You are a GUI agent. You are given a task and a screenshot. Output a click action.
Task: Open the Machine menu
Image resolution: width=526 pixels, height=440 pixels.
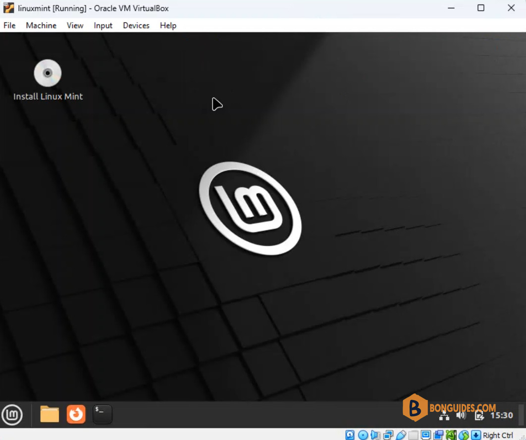click(41, 25)
